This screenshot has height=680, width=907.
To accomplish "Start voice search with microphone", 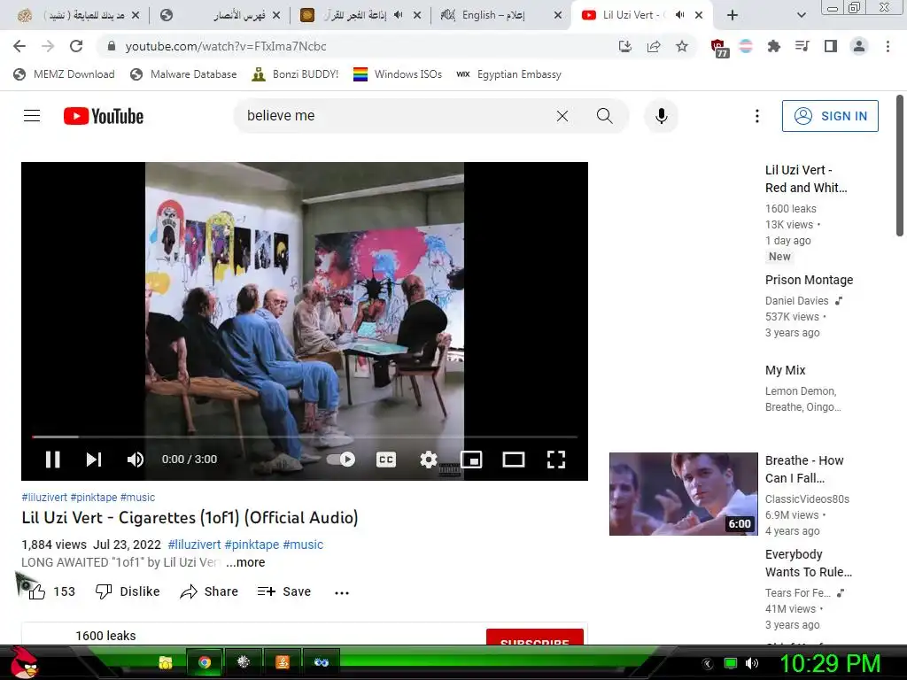I will tap(661, 116).
